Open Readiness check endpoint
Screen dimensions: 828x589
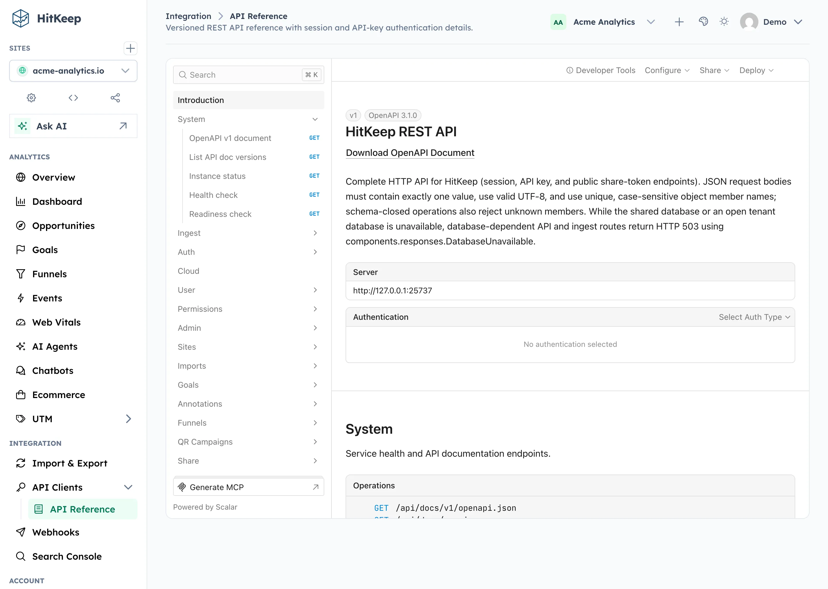point(254,214)
